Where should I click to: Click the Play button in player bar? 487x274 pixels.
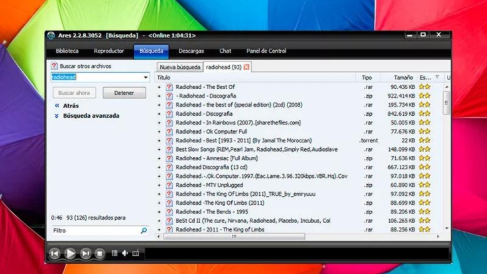pyautogui.click(x=70, y=254)
